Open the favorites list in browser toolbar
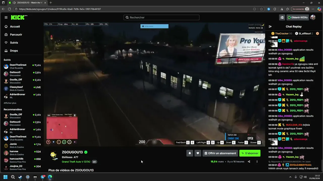This screenshot has height=181, width=323. pos(288,9)
